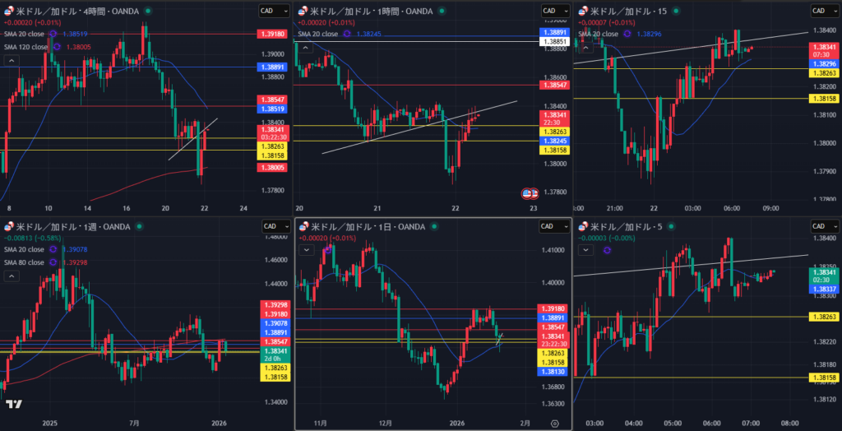Open the CAD currency dropdown on 15-minute chart
The width and height of the screenshot is (842, 431).
[825, 11]
